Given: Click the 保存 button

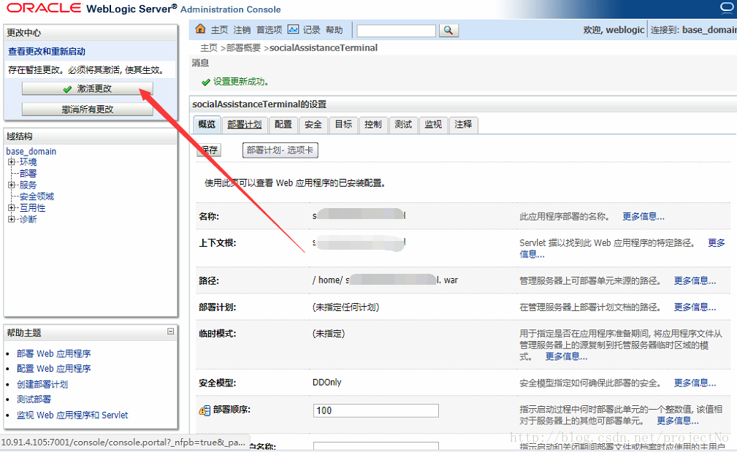Looking at the screenshot, I should pyautogui.click(x=208, y=150).
